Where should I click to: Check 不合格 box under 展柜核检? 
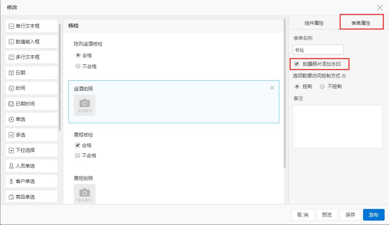pos(78,156)
